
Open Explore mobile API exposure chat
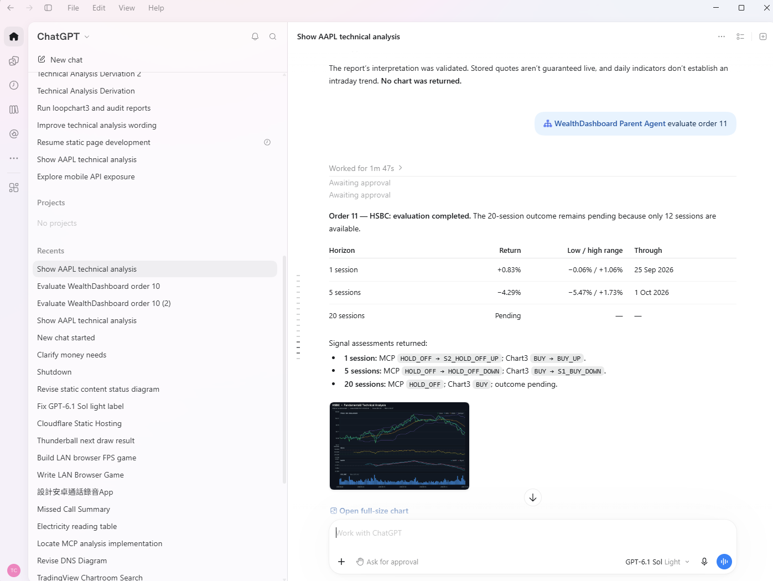click(x=155, y=177)
